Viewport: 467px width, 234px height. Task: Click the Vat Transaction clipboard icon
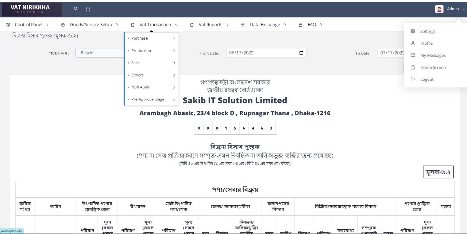[x=132, y=24]
